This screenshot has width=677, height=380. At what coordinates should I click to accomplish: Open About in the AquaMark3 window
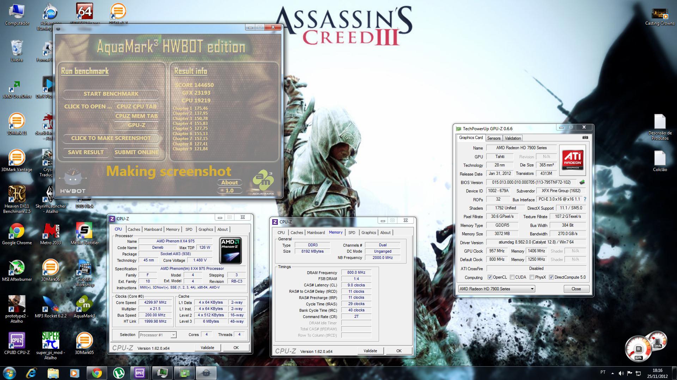(230, 183)
